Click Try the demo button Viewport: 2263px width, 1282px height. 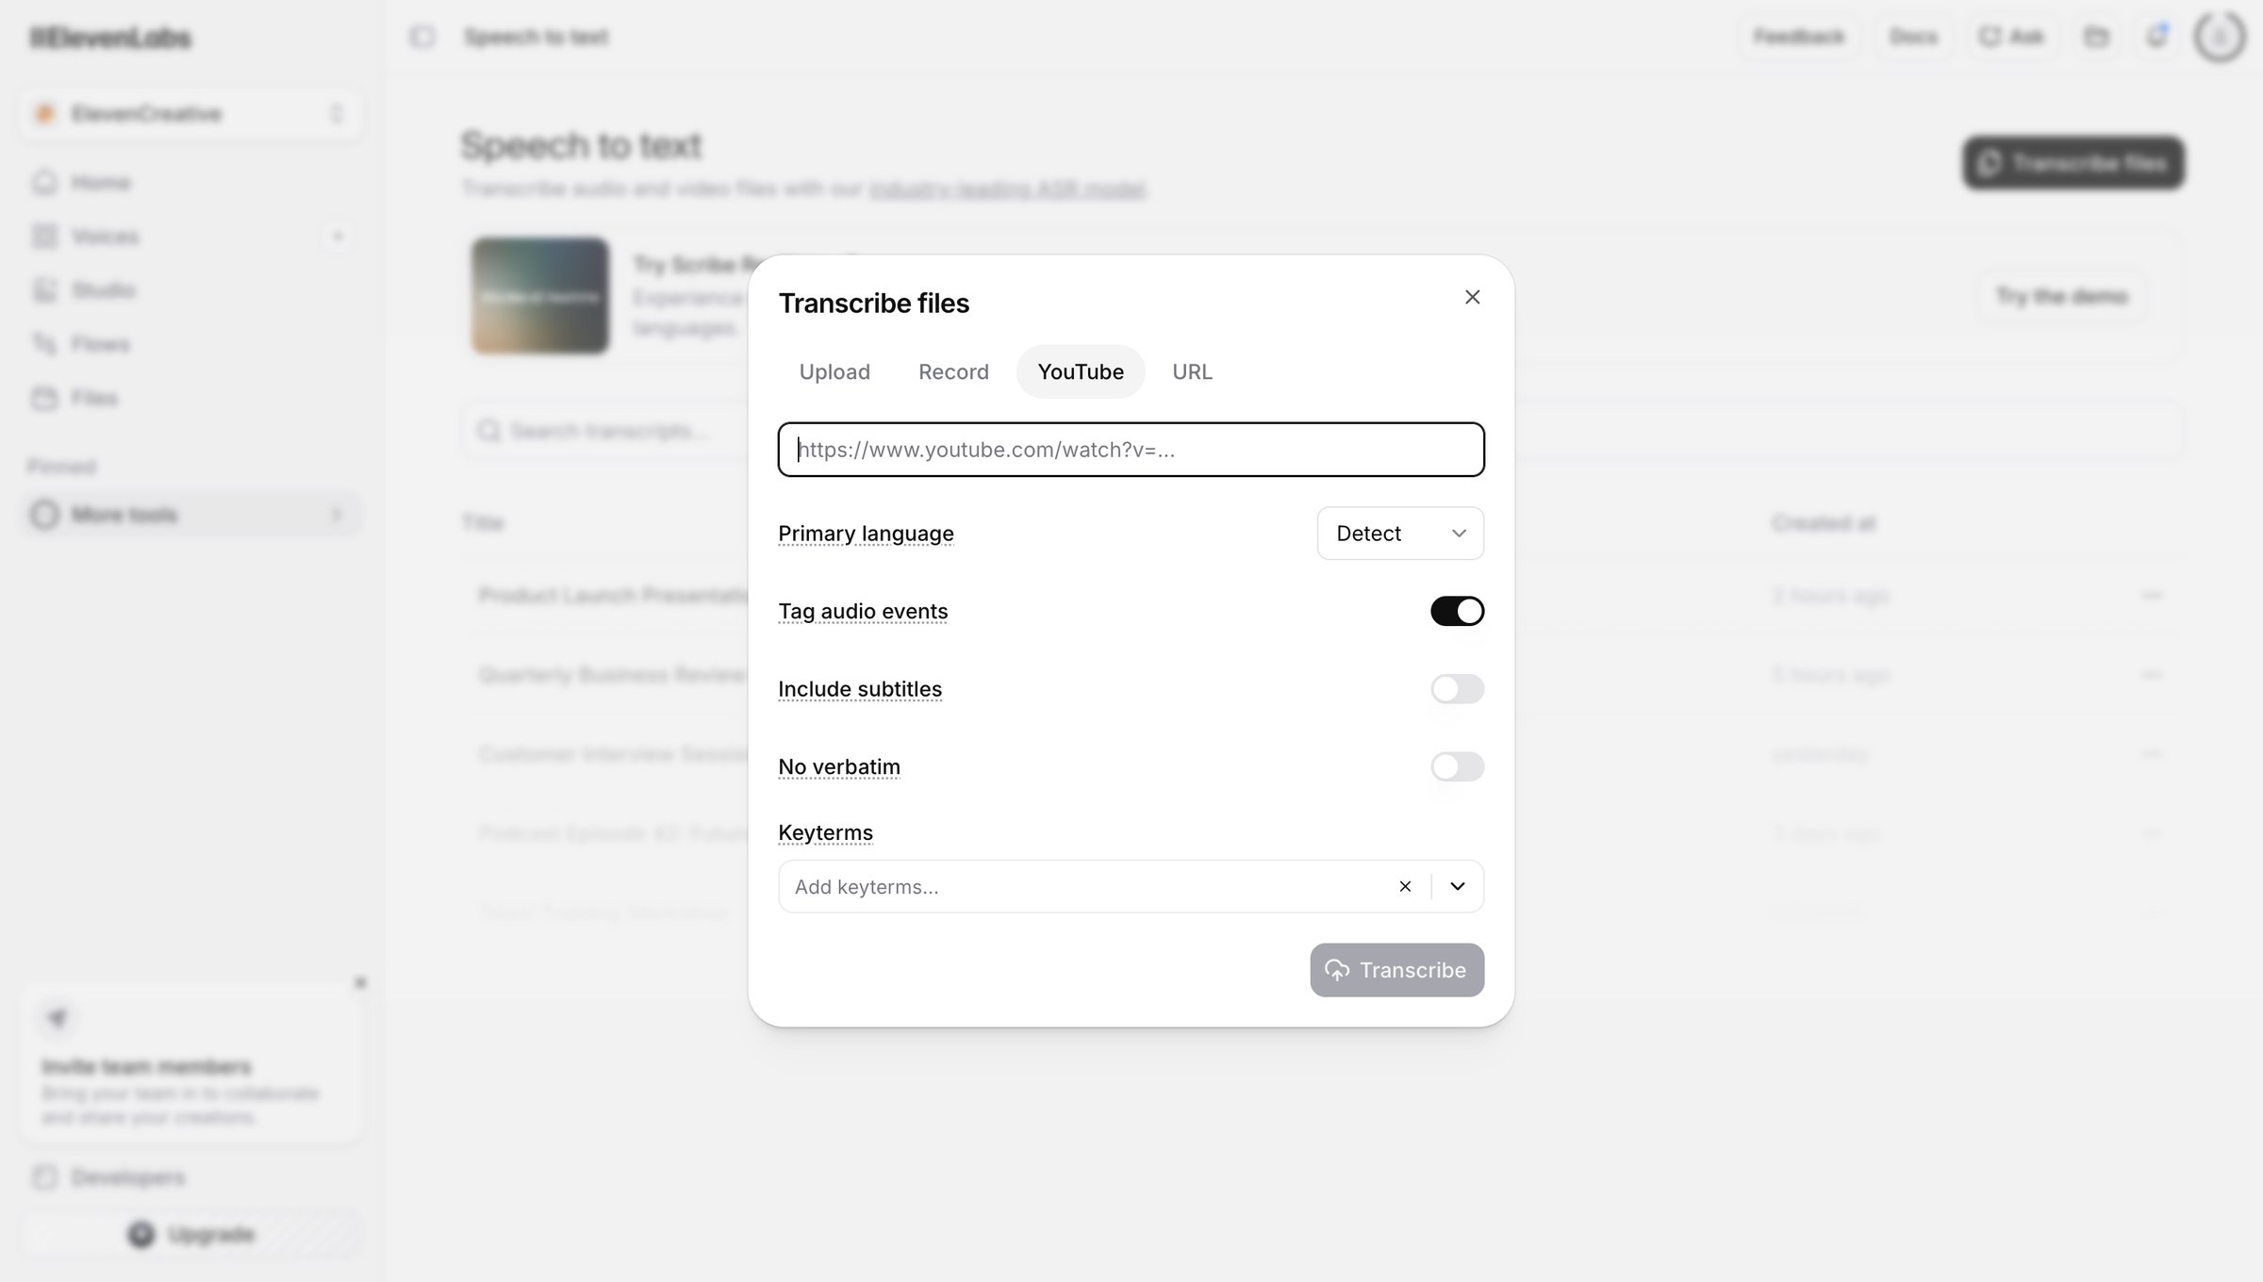point(2061,296)
